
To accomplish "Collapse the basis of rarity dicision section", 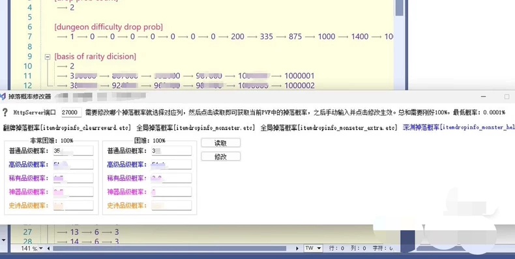I will [48, 57].
